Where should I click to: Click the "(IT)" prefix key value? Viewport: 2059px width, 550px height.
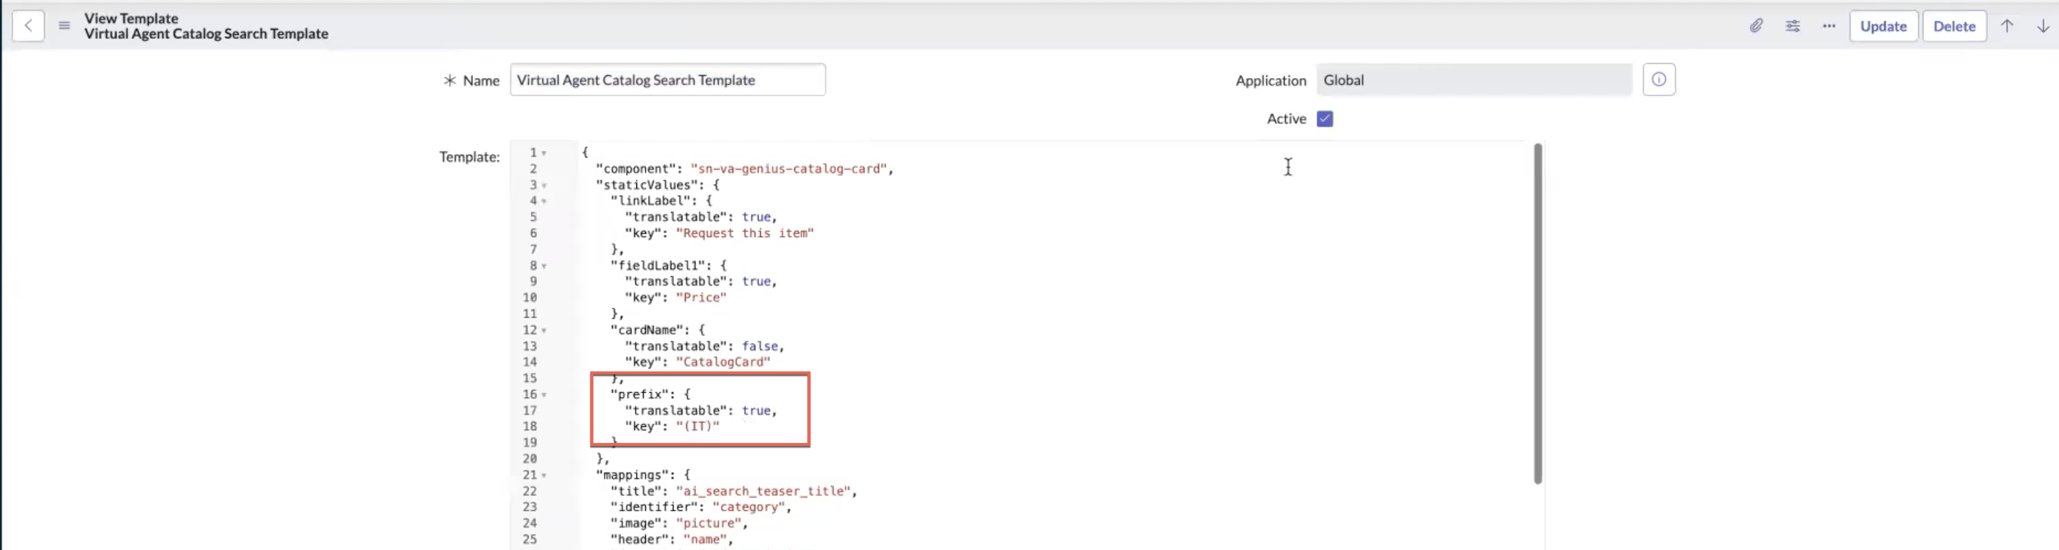(x=697, y=426)
